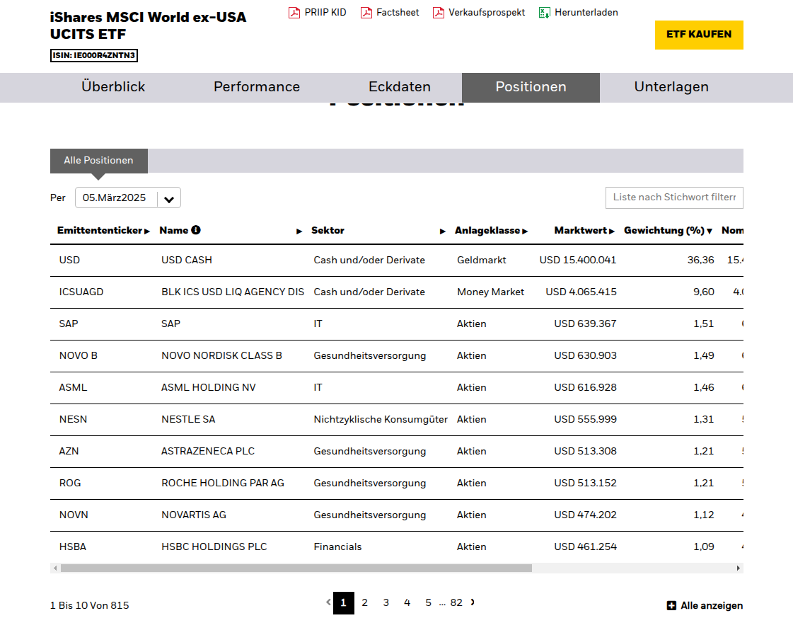This screenshot has height=635, width=793.
Task: Click the ROCHE HOLDING PAR AG cell
Action: tap(223, 484)
